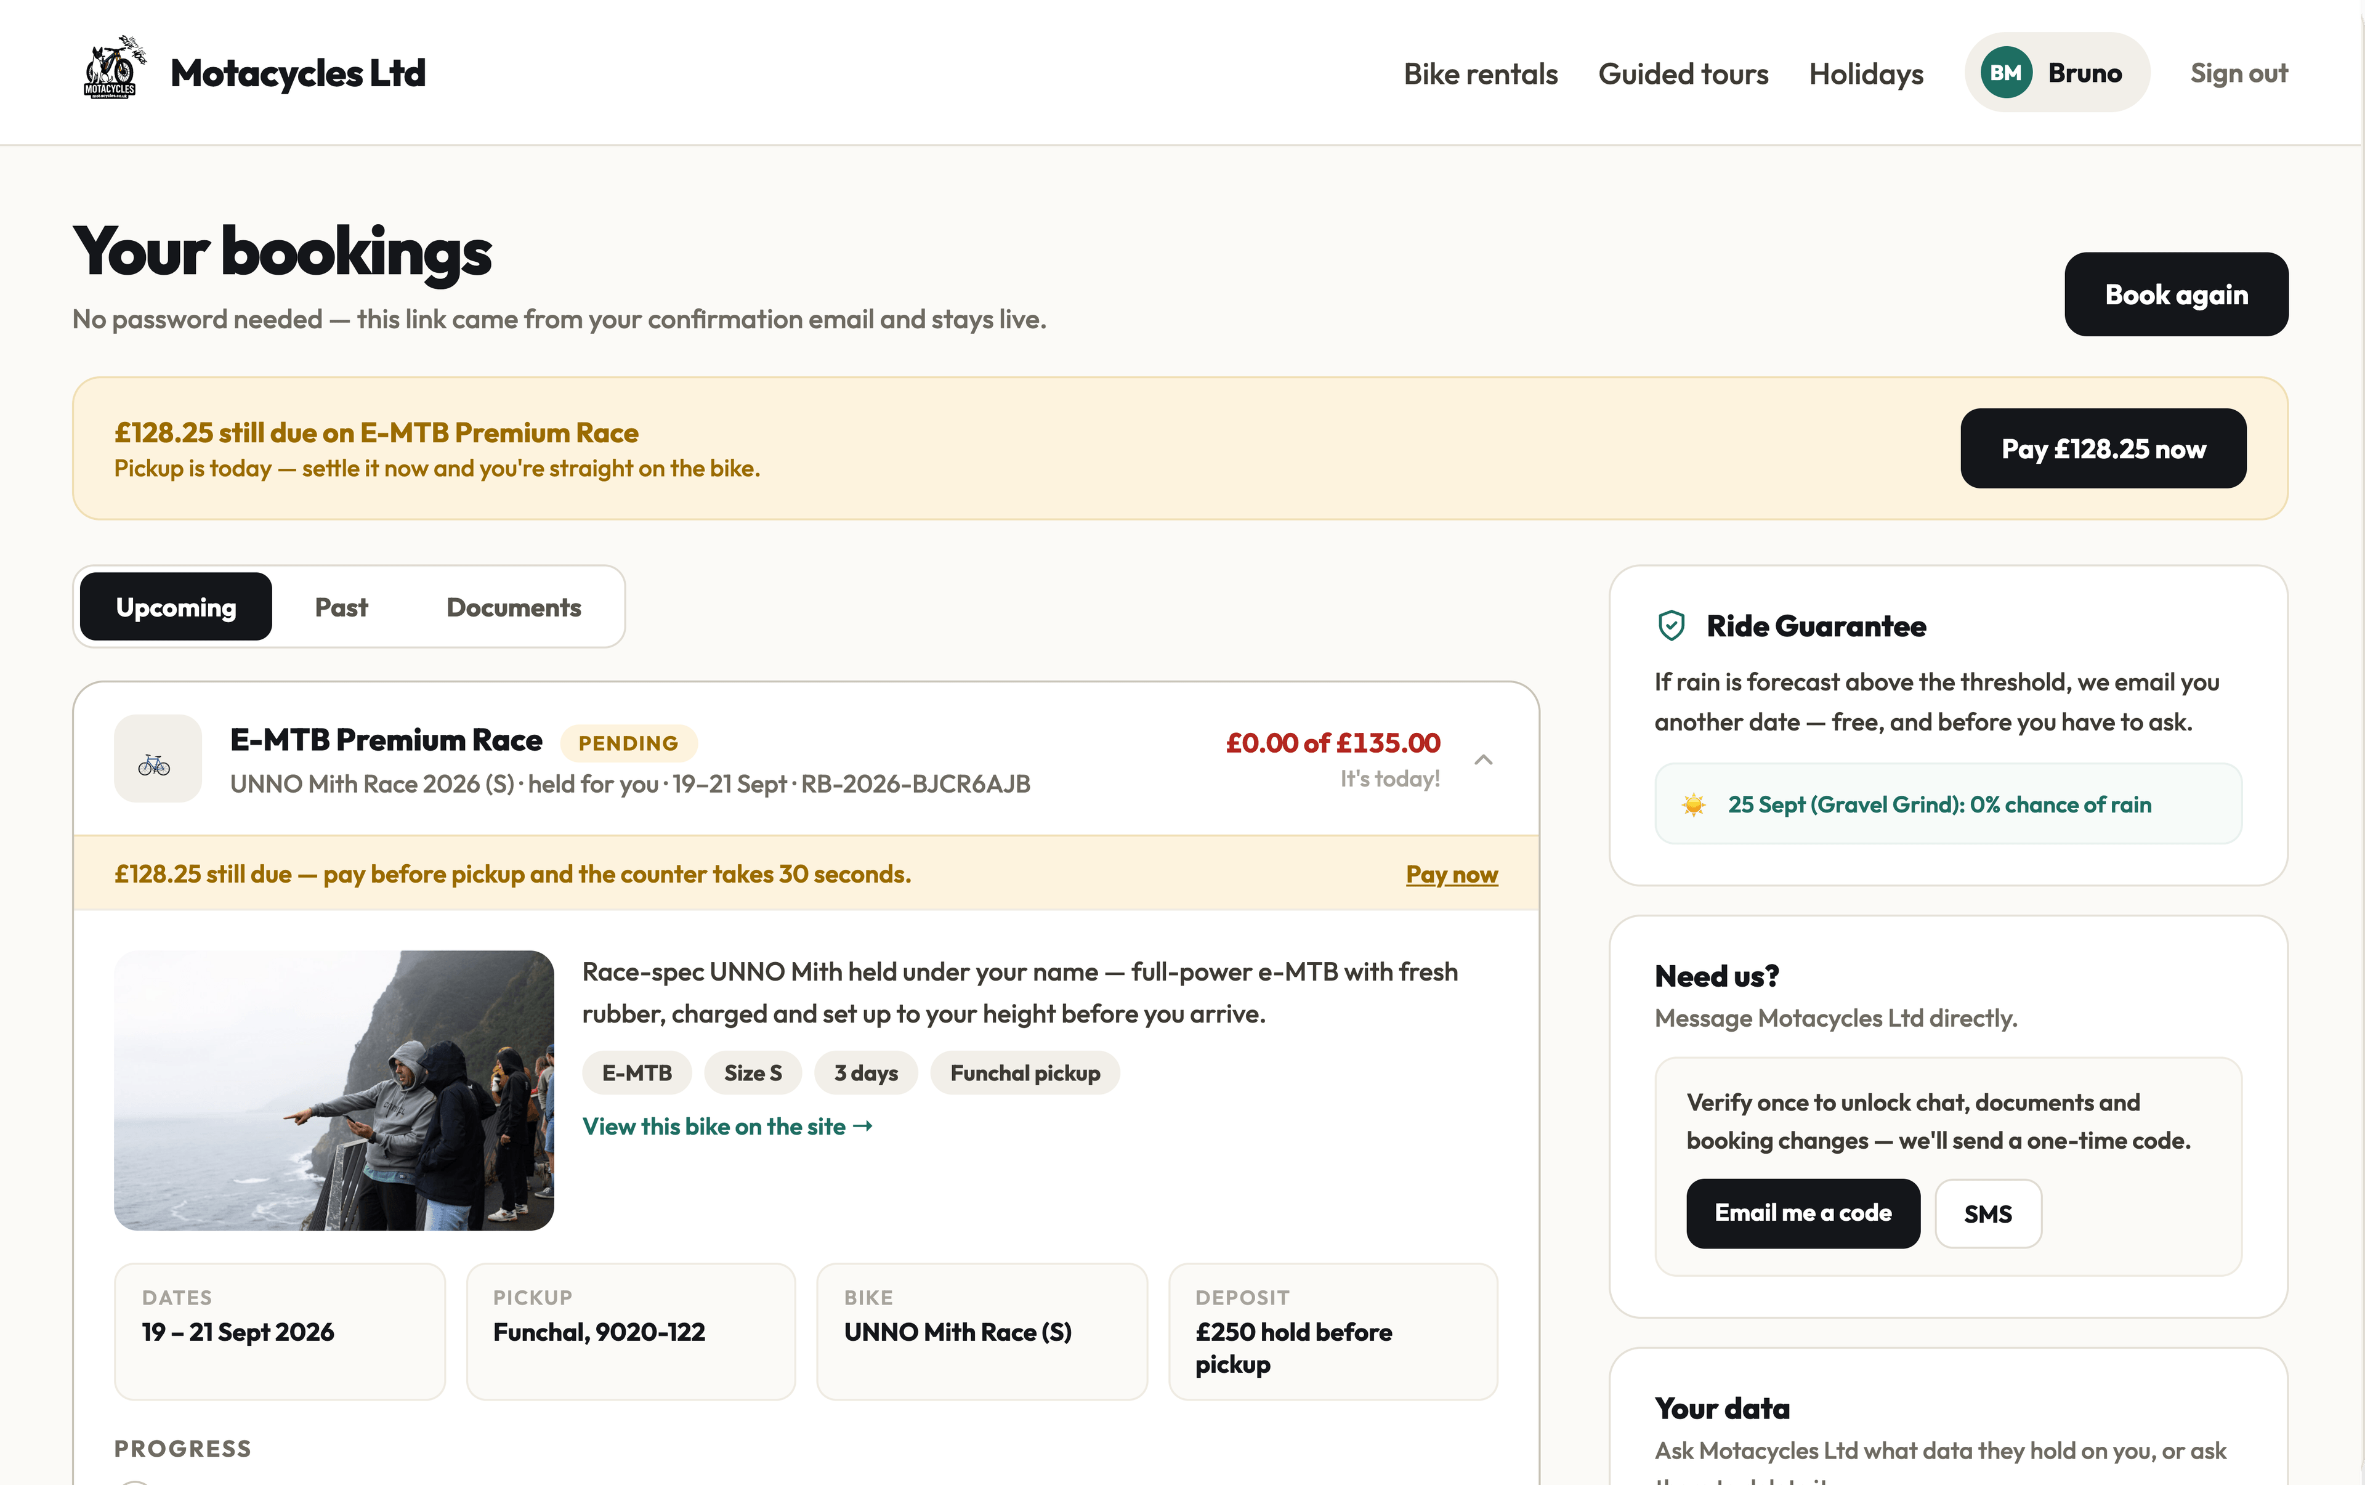Click 25 Sept Gravel Grind forecast
This screenshot has width=2365, height=1485.
pos(1947,803)
